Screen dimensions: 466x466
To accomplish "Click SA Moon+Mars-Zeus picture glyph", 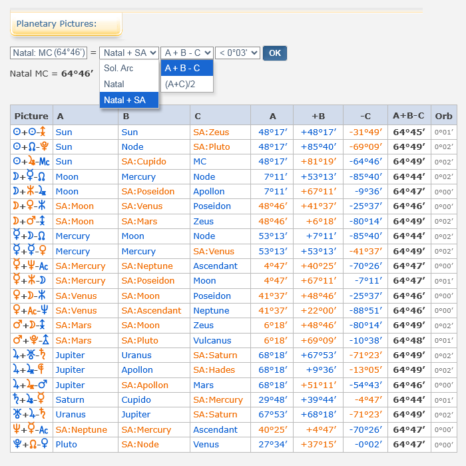I will pos(29,221).
